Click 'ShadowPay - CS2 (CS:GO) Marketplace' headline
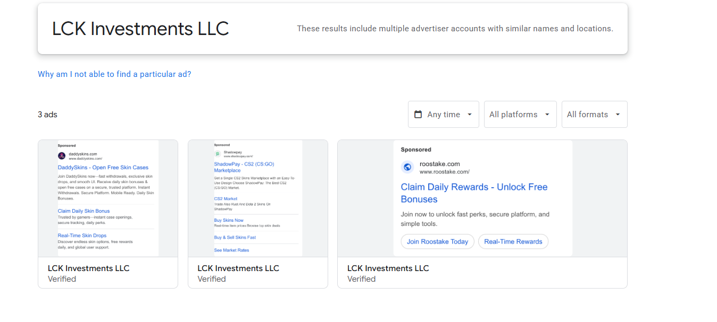This screenshot has height=322, width=717. pos(244,168)
